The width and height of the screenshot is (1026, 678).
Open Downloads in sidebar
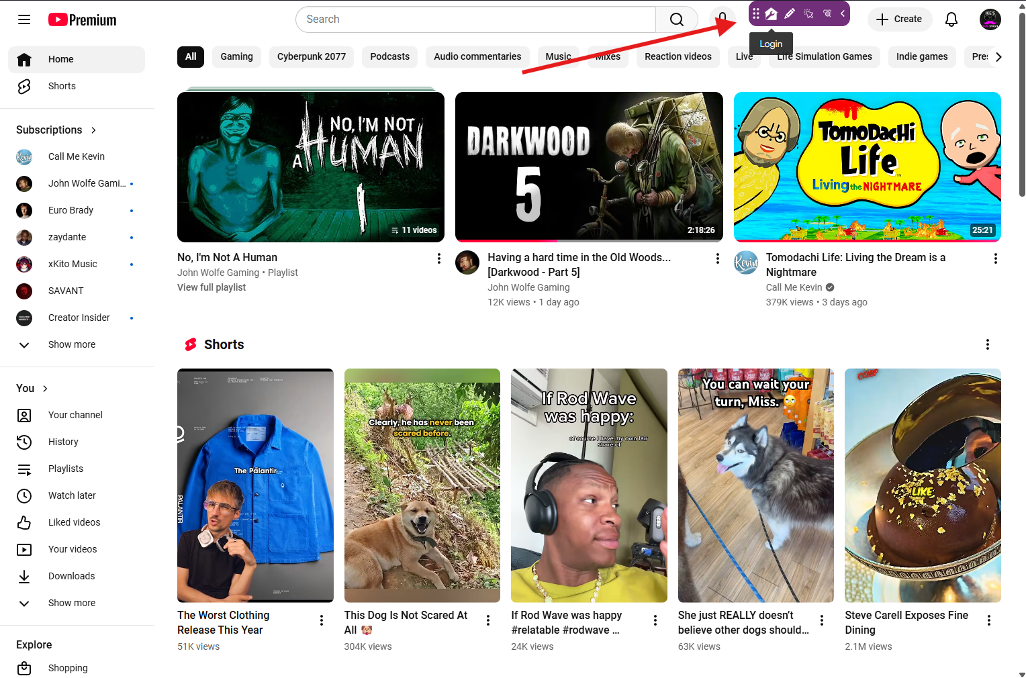click(x=77, y=576)
